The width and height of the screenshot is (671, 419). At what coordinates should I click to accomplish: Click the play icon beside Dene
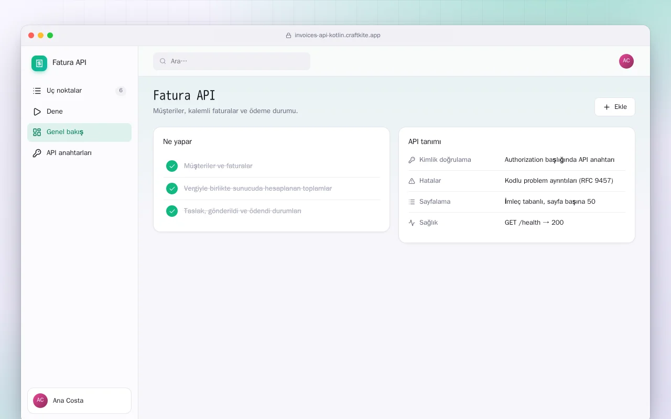click(x=37, y=112)
